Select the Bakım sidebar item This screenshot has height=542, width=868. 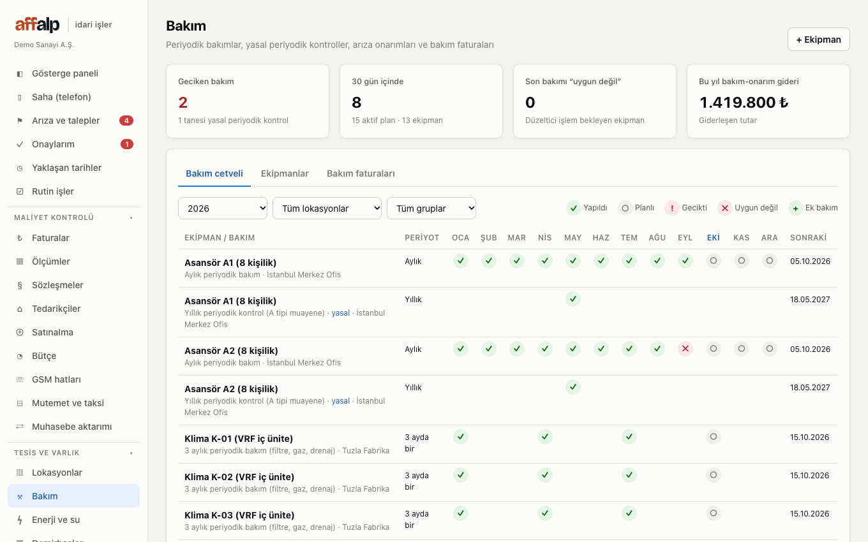(73, 496)
